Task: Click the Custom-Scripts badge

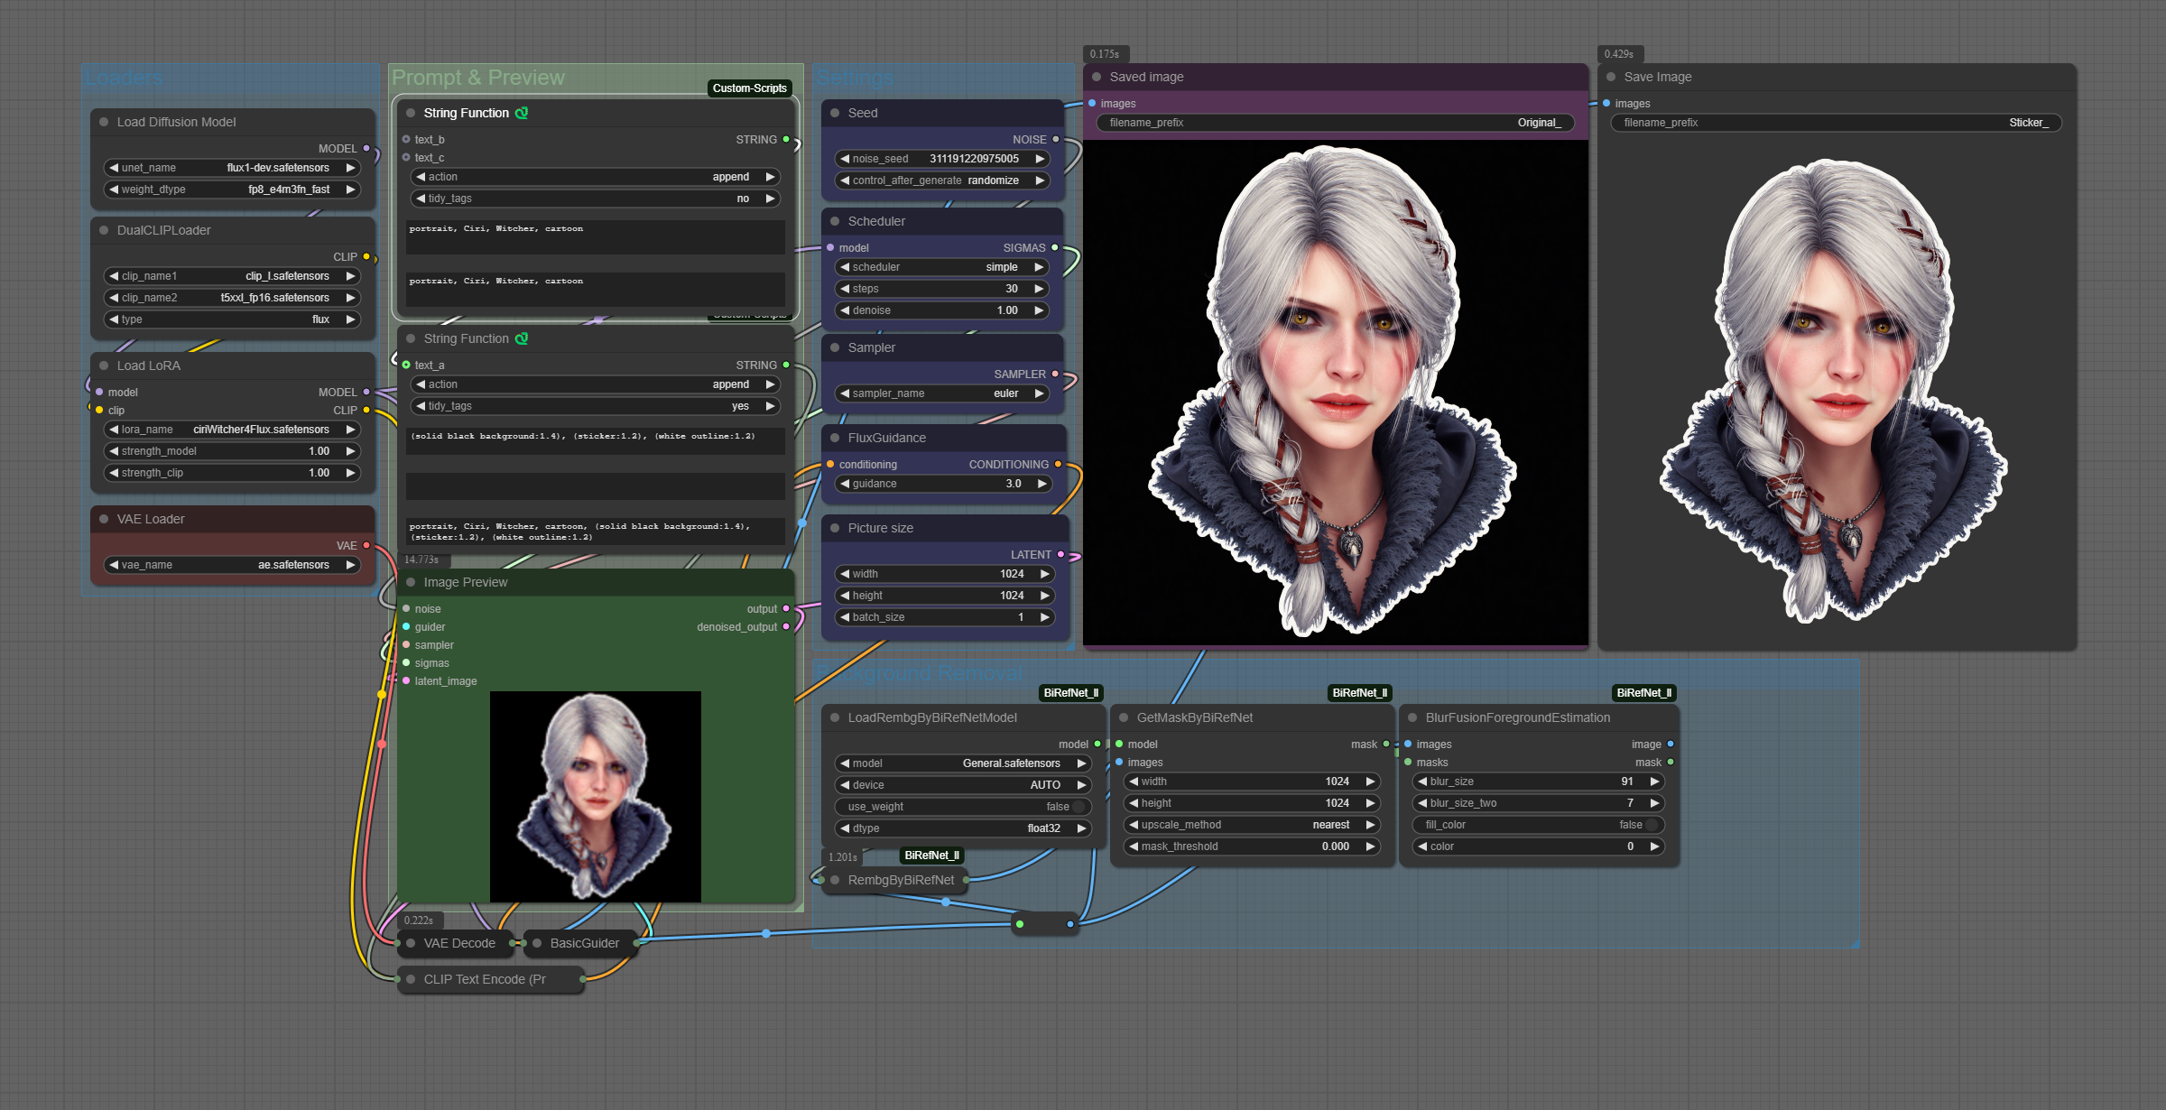Action: point(749,88)
